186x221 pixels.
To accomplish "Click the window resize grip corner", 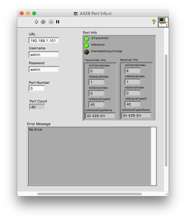I will click(166, 194).
